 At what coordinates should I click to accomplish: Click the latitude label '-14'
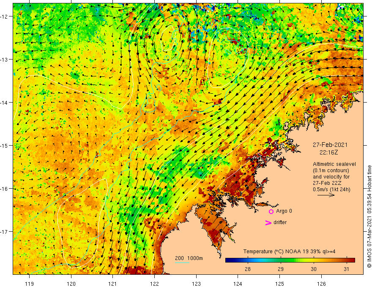tap(4, 103)
